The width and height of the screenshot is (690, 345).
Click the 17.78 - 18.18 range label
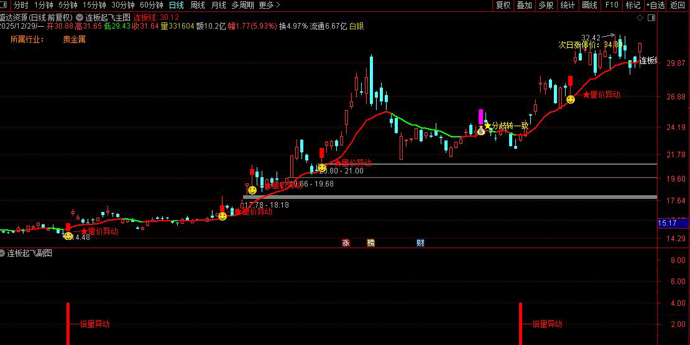(267, 205)
